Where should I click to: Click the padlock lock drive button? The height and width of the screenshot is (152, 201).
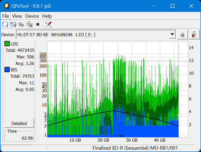coord(194,35)
